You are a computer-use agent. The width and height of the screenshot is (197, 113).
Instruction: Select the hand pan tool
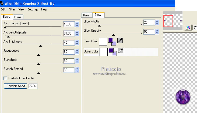194,27
